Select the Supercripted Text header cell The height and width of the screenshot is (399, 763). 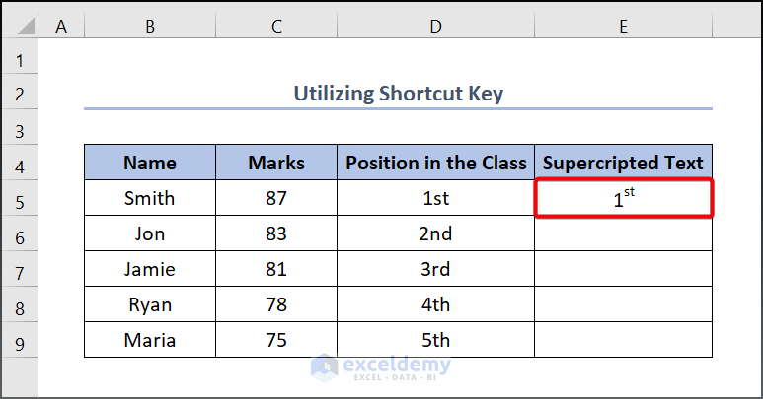coord(623,163)
